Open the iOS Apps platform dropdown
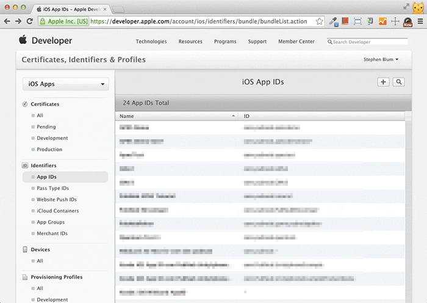427x303 pixels. pos(65,84)
